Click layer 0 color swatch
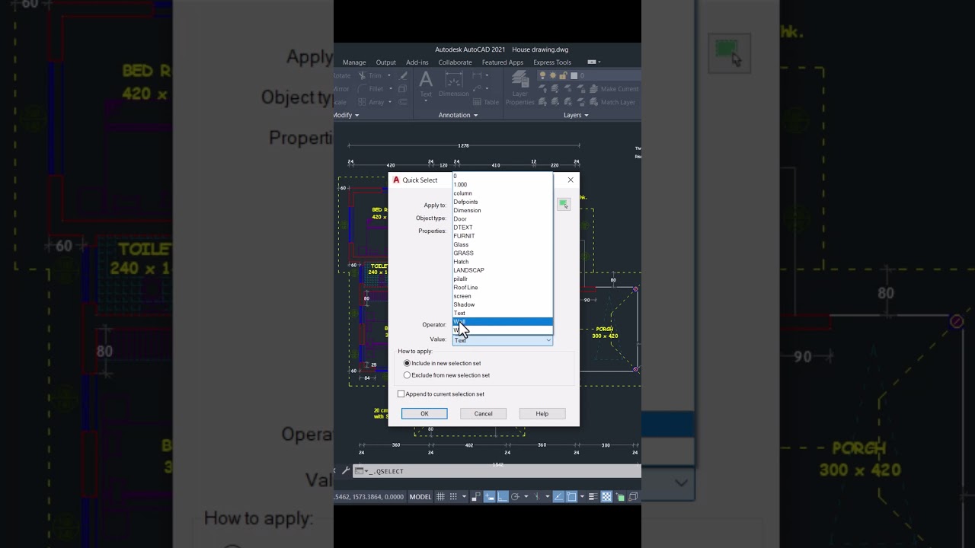Image resolution: width=975 pixels, height=548 pixels. point(574,75)
